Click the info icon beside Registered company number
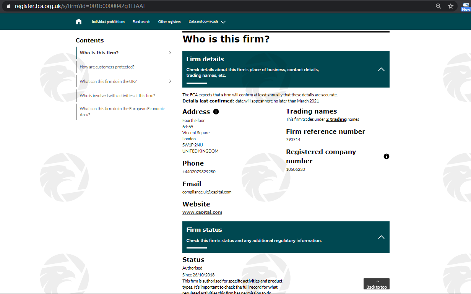The width and height of the screenshot is (471, 294). click(387, 156)
